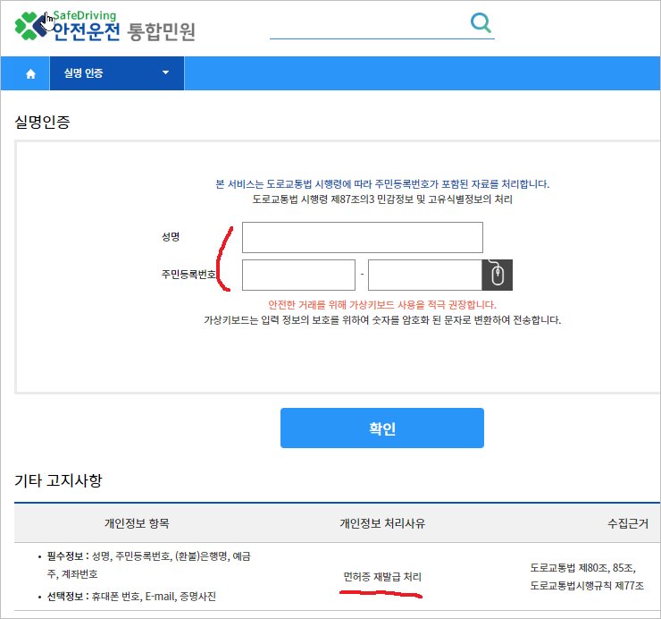Image resolution: width=661 pixels, height=619 pixels.
Task: Click the green SafeDriving clover logo icon
Action: pos(30,25)
